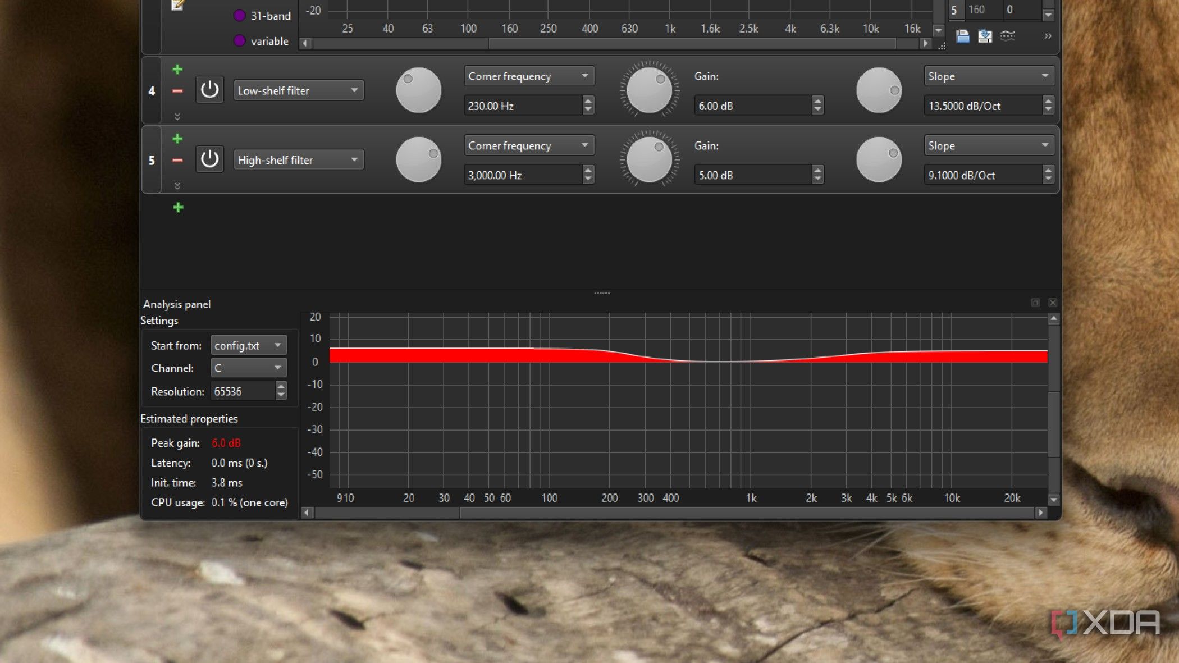
Task: Click the waveform analysis icon in the toolbar
Action: tap(1008, 35)
